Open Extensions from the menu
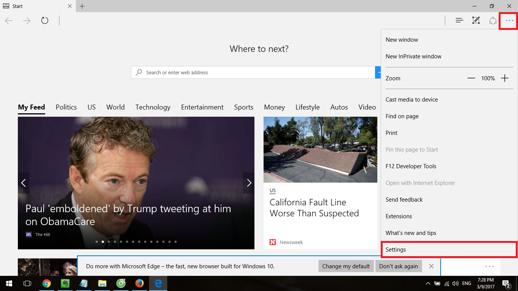Viewport: 518px width, 291px height. (449, 216)
